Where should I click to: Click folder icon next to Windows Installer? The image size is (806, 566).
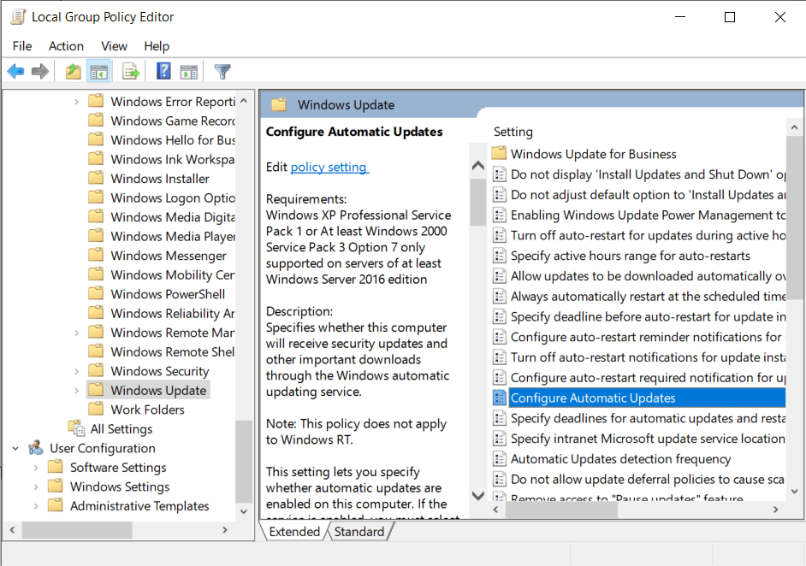(96, 178)
